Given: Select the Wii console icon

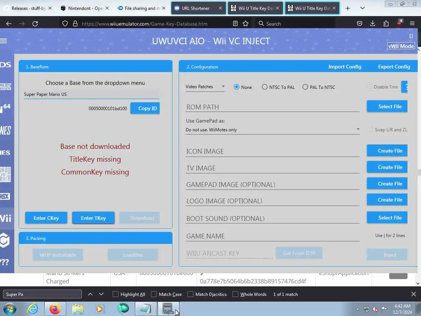Looking at the screenshot, I should click(x=5, y=218).
